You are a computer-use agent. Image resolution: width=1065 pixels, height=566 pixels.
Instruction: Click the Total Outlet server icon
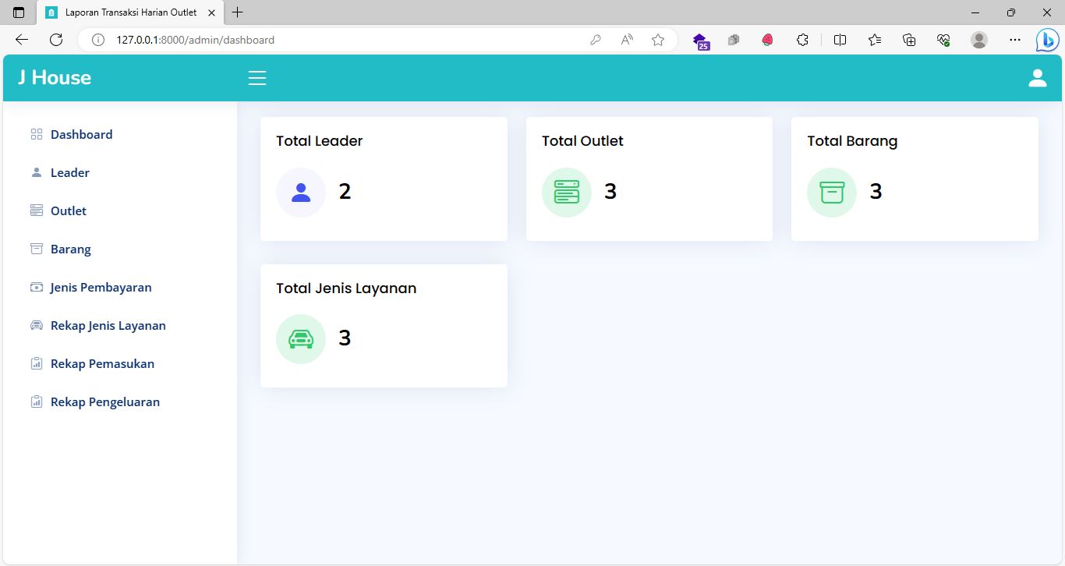pos(567,193)
